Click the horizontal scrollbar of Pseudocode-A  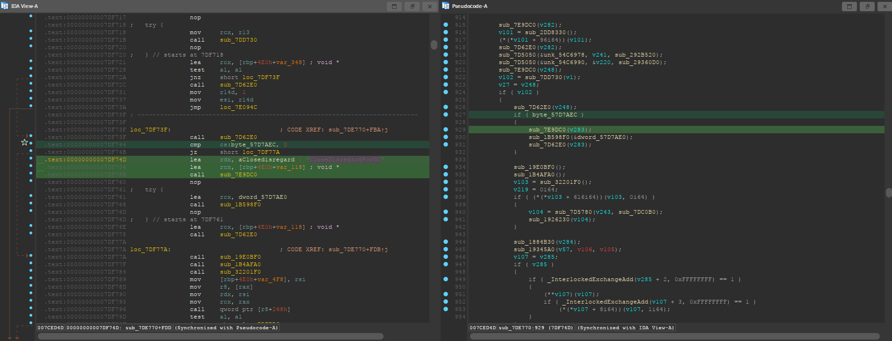(674, 336)
